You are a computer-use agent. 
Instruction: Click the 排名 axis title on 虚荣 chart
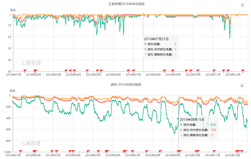13,91
